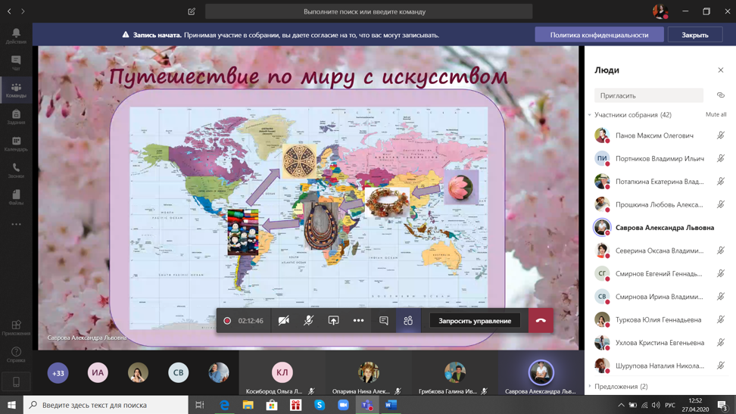Hang up the call with red button
Image resolution: width=736 pixels, height=414 pixels.
(541, 321)
